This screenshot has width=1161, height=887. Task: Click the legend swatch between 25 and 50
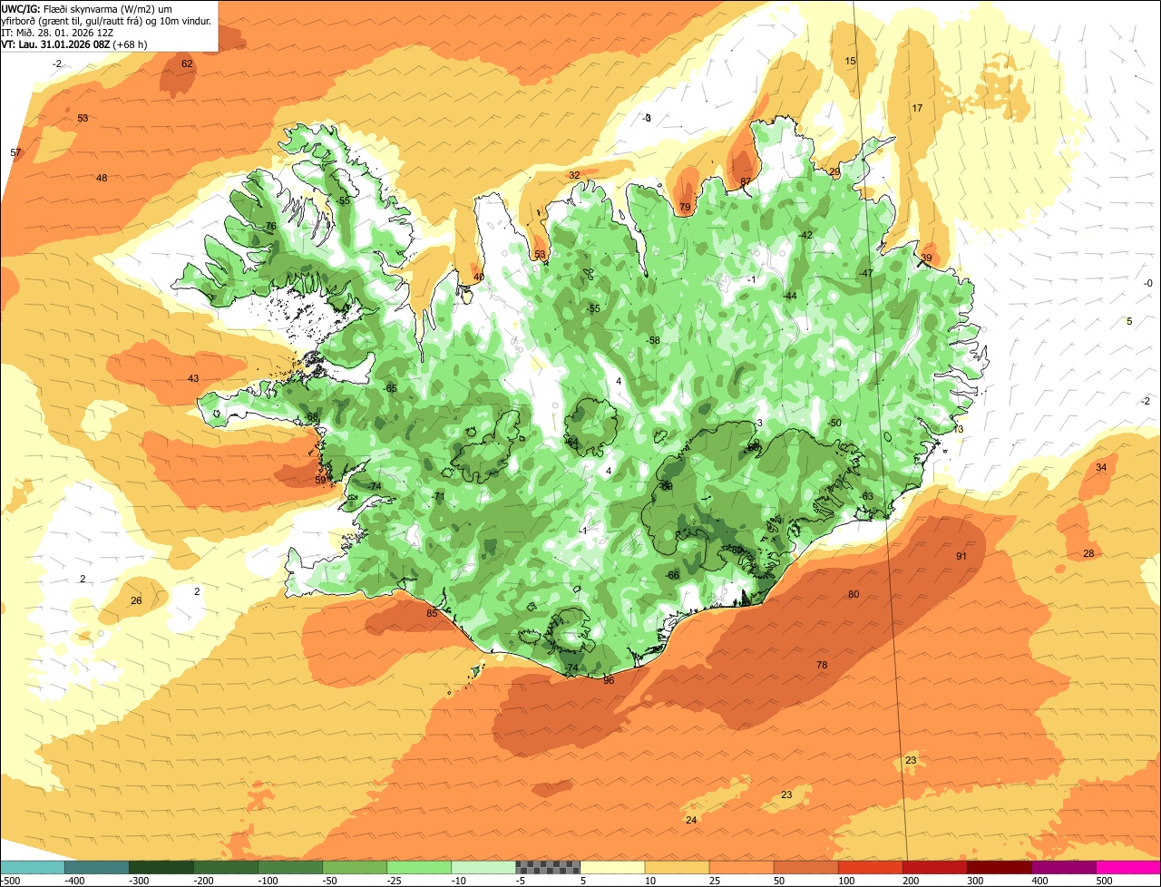click(741, 867)
